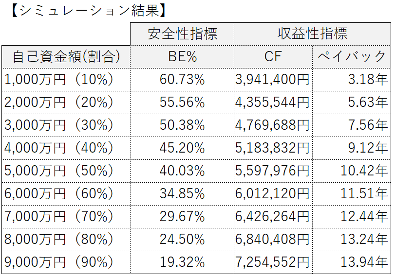Click the 5,597,976円 CF cell
Viewport: 395px width, 276px height.
click(x=272, y=171)
